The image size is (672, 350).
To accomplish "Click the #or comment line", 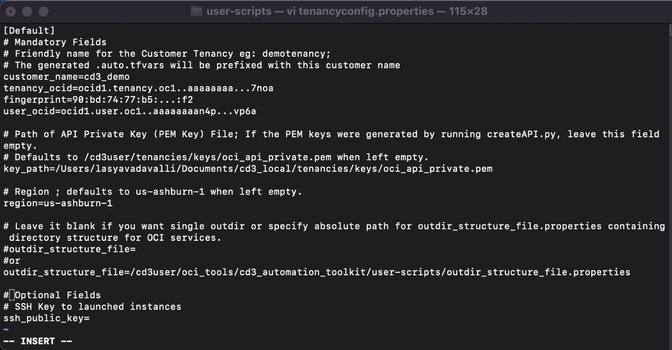I will pos(12,261).
